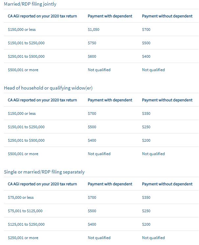Click the Payment without dependent header in the joint table
The width and height of the screenshot is (199, 245).
coord(167,16)
